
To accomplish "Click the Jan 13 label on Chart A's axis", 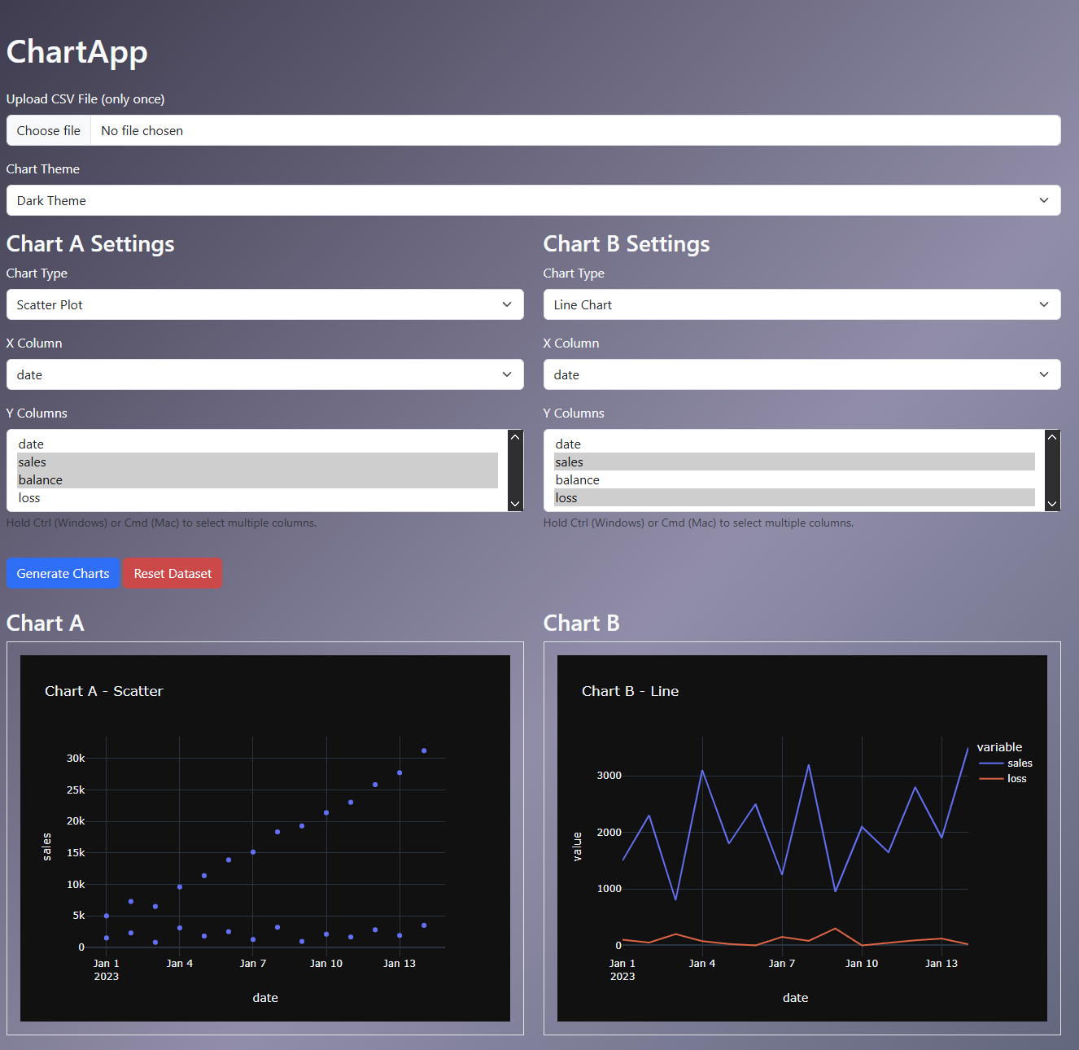I will point(400,963).
